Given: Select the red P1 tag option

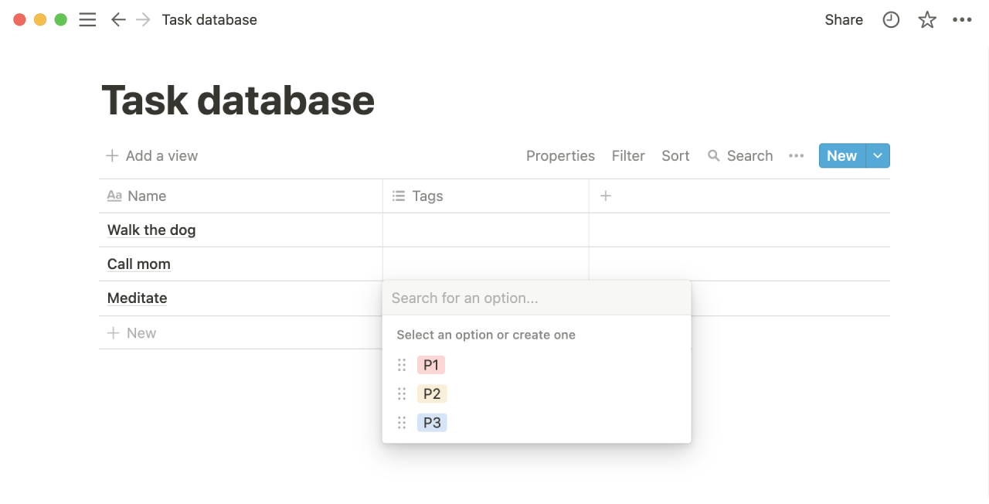Looking at the screenshot, I should coord(431,365).
